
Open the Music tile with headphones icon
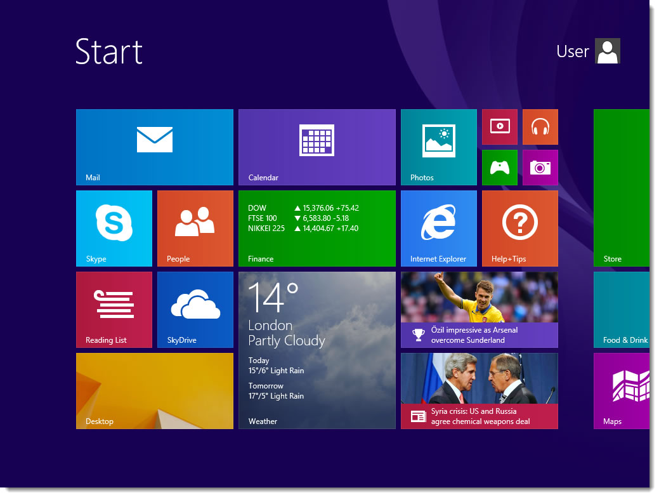(540, 126)
